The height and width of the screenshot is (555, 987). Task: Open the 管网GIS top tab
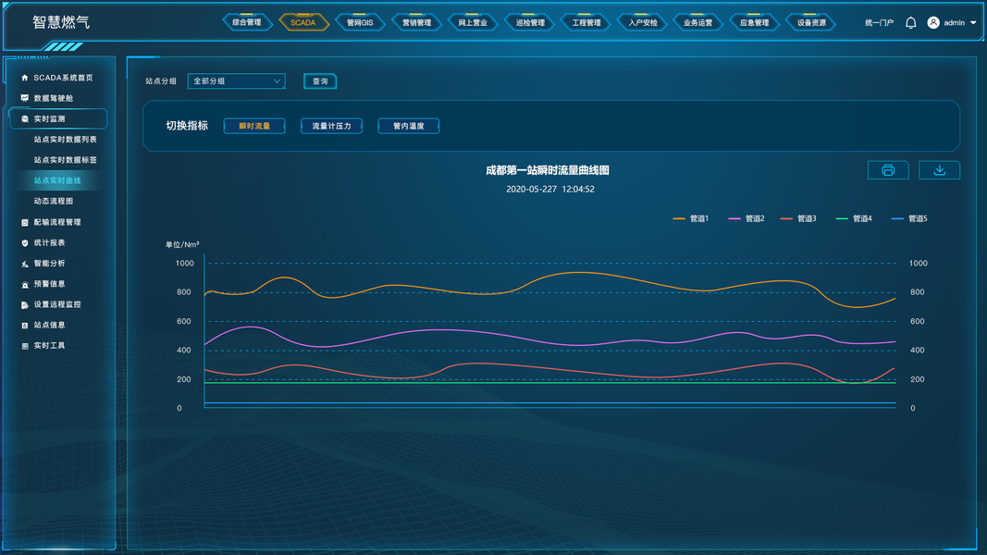[360, 22]
